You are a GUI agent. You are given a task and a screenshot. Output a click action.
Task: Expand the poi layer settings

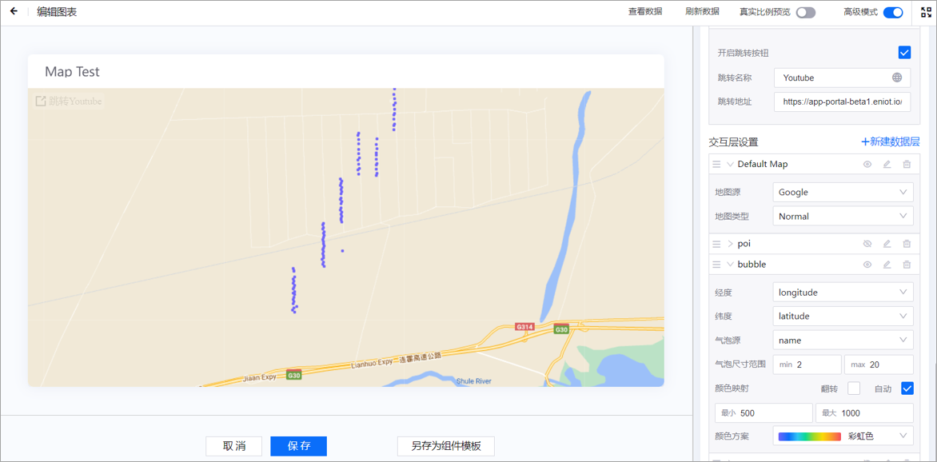click(x=730, y=244)
